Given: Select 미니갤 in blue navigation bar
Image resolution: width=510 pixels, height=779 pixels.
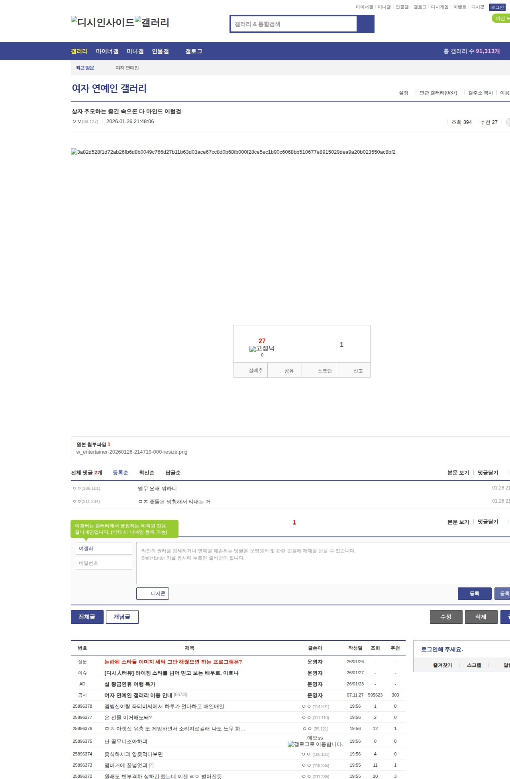Looking at the screenshot, I should 135,51.
